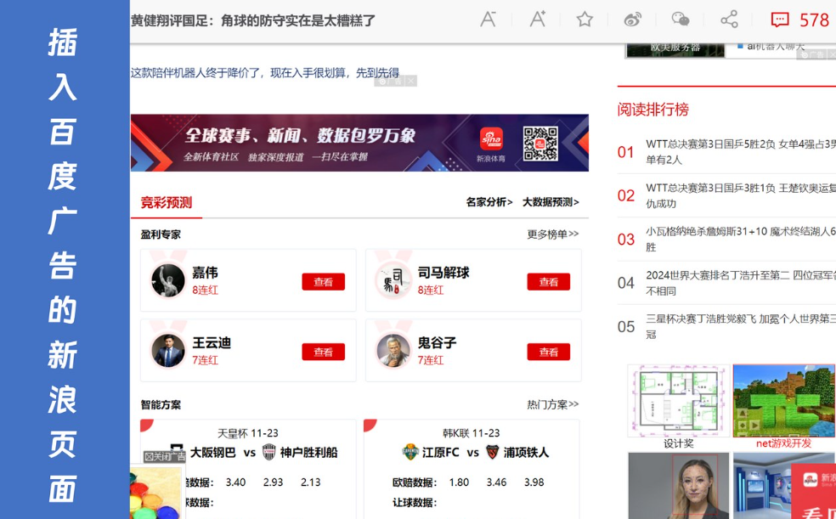Click 江原FC team logo
The width and height of the screenshot is (836, 519).
[x=410, y=453]
